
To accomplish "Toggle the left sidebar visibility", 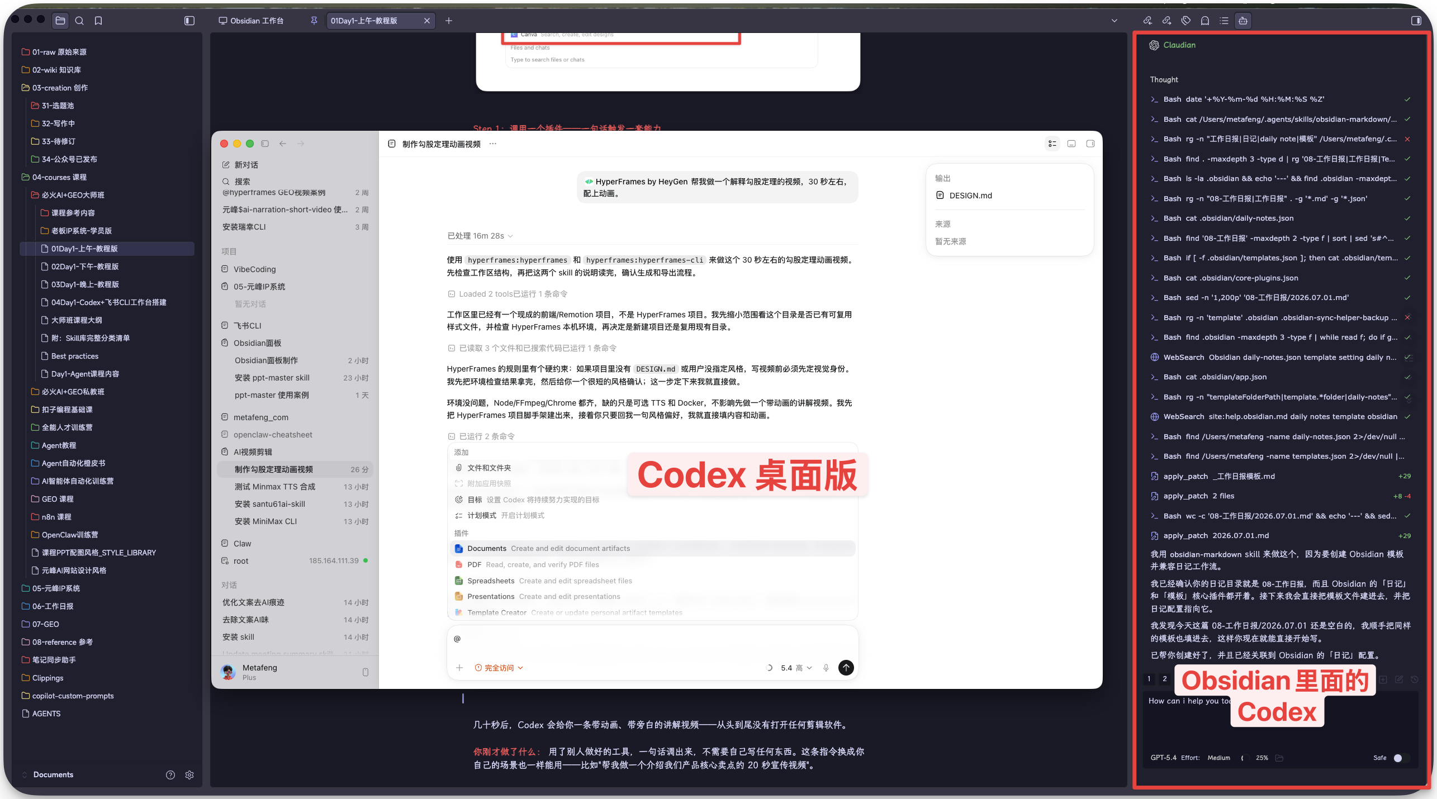I will 189,21.
